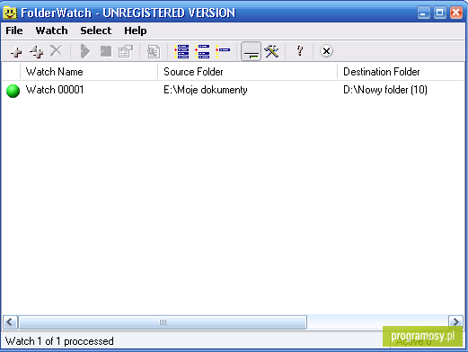This screenshot has width=468, height=352.
Task: Click the single plus add-watch icon
Action: 16,52
